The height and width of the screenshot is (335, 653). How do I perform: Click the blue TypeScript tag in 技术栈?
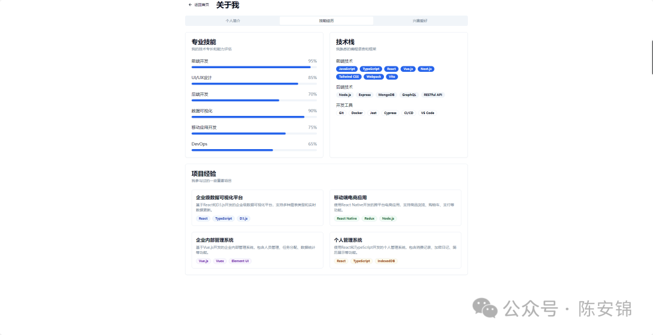click(370, 69)
